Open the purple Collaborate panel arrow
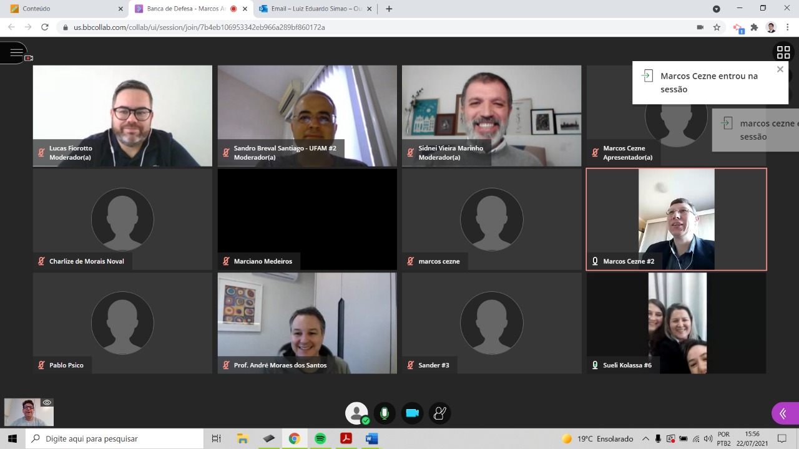 pyautogui.click(x=783, y=413)
